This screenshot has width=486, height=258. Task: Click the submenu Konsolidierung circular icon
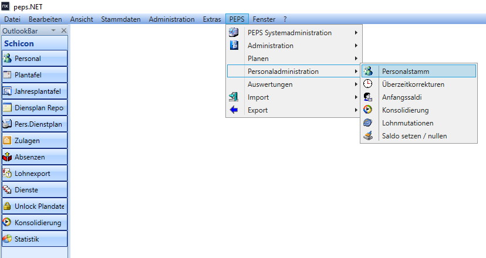368,110
